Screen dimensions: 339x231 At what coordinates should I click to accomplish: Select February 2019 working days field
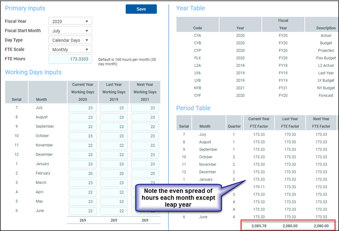[114, 173]
